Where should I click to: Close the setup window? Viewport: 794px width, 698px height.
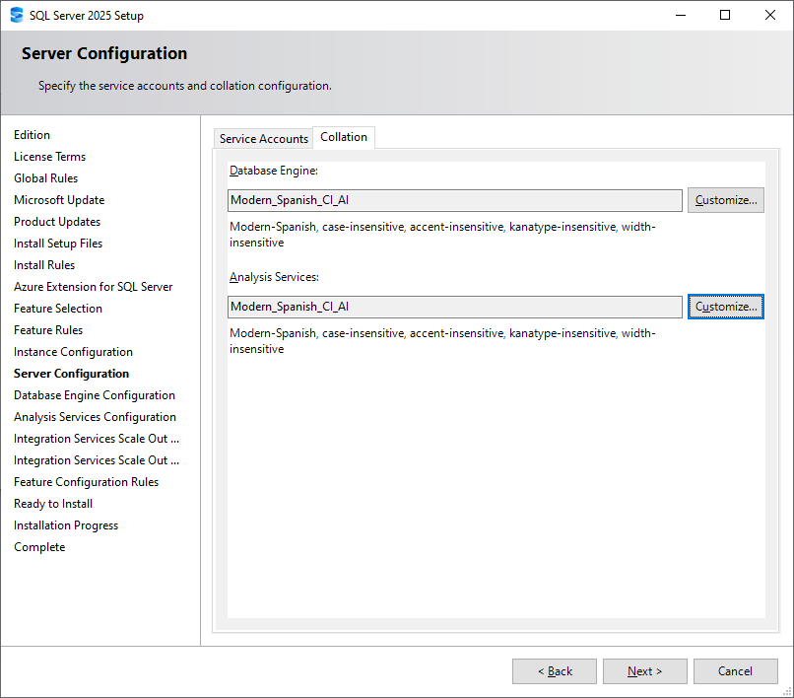click(x=770, y=15)
